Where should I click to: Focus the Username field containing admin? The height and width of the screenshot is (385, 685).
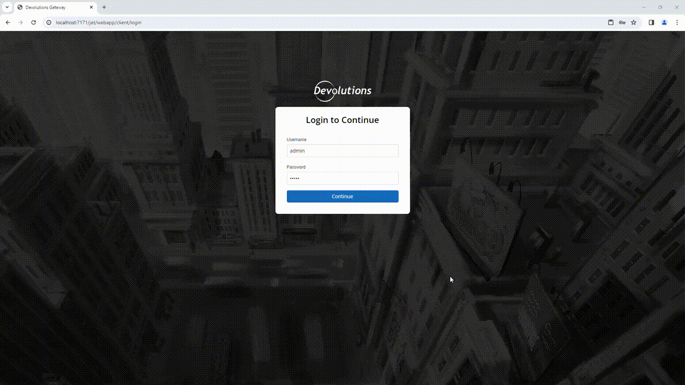click(342, 151)
